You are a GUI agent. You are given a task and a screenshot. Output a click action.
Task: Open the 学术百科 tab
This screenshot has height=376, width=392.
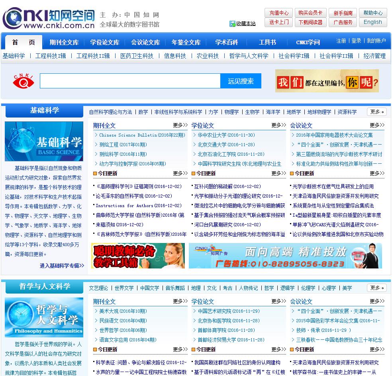pos(227,42)
